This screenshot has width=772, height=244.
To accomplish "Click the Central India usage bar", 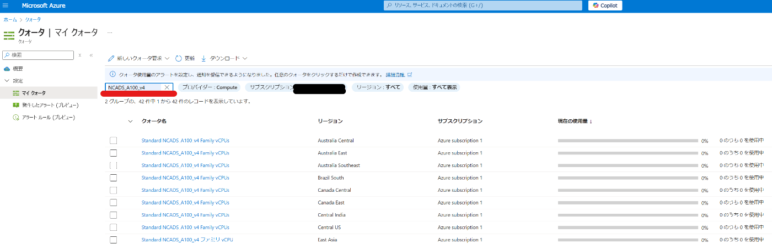I will coord(628,215).
